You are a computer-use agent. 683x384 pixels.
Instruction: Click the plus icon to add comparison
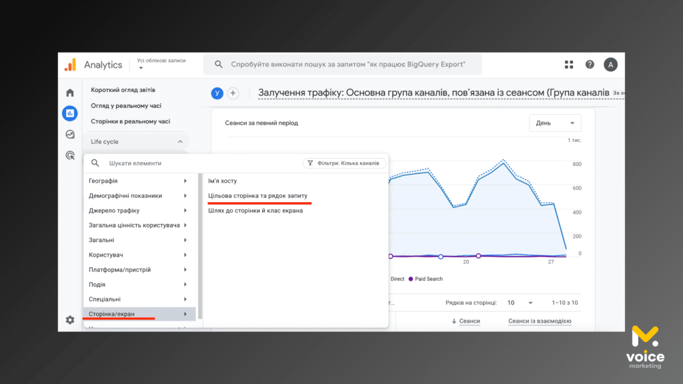coord(233,93)
